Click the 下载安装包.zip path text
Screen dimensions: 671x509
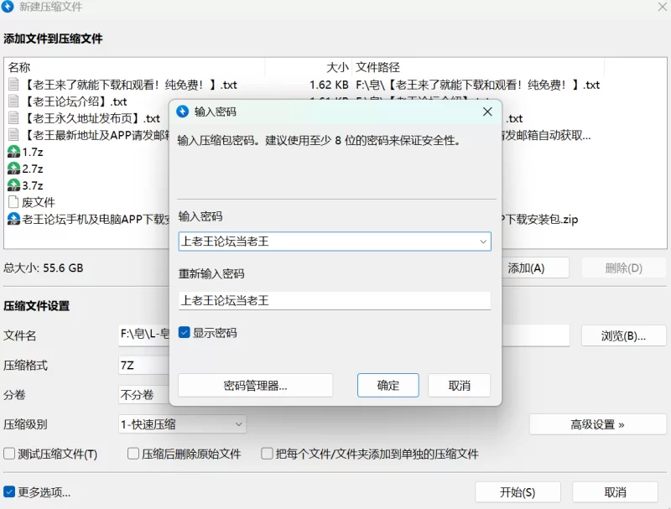(539, 220)
